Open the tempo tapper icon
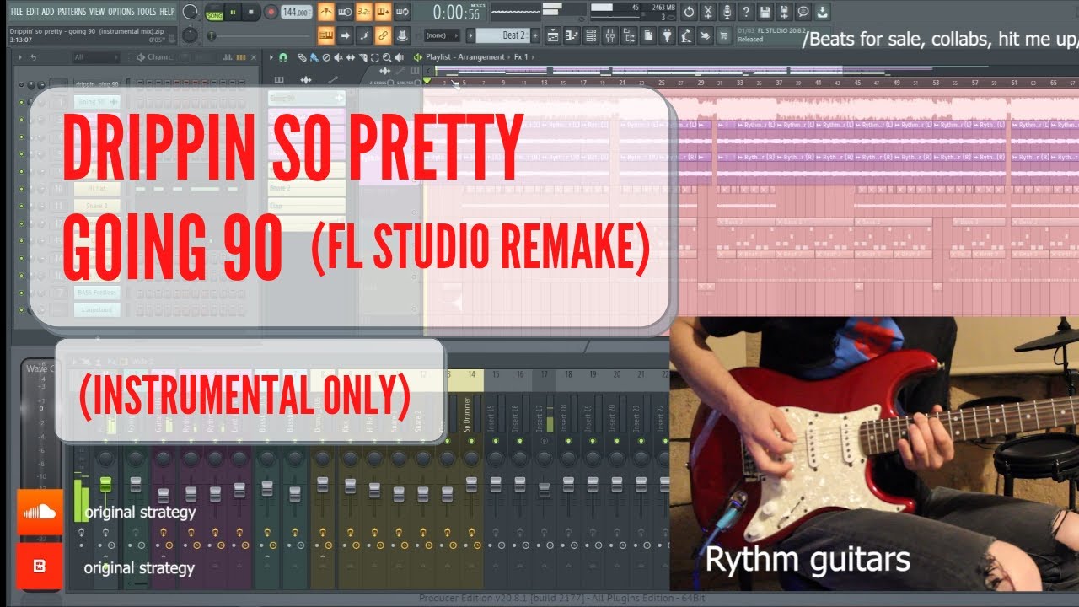This screenshot has height=607, width=1079. pos(686,35)
